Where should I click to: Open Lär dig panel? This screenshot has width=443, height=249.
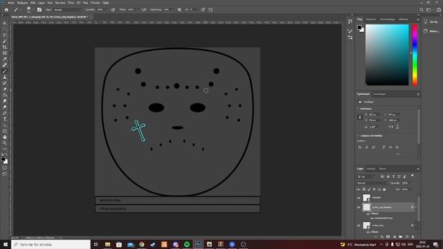431,21
